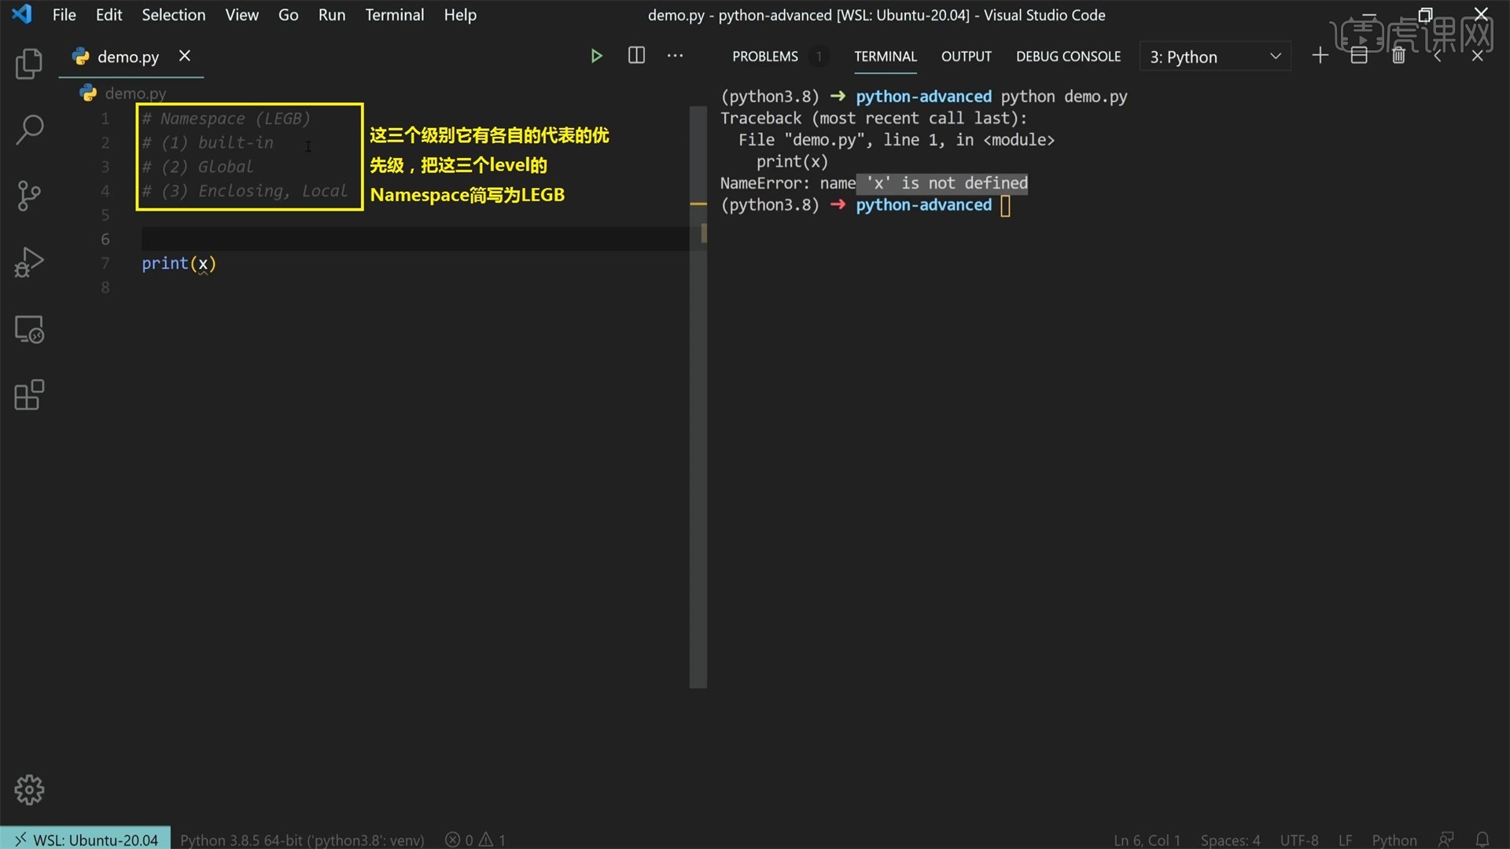Open the LF line-ending selector
1510x849 pixels.
point(1346,839)
